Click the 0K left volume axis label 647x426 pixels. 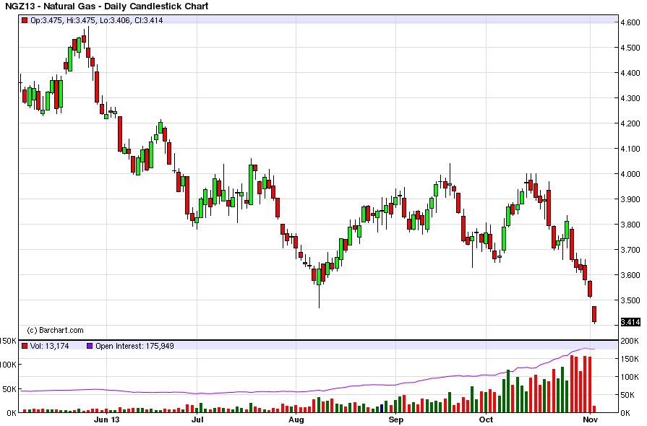(x=12, y=412)
